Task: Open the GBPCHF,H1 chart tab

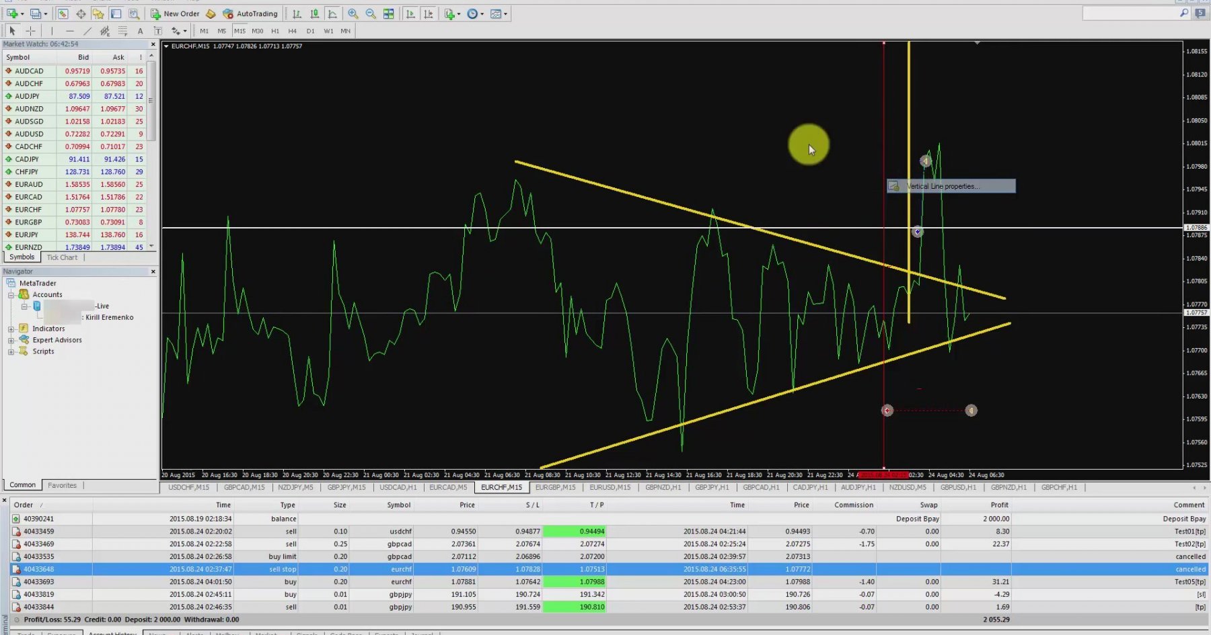Action: point(1059,488)
